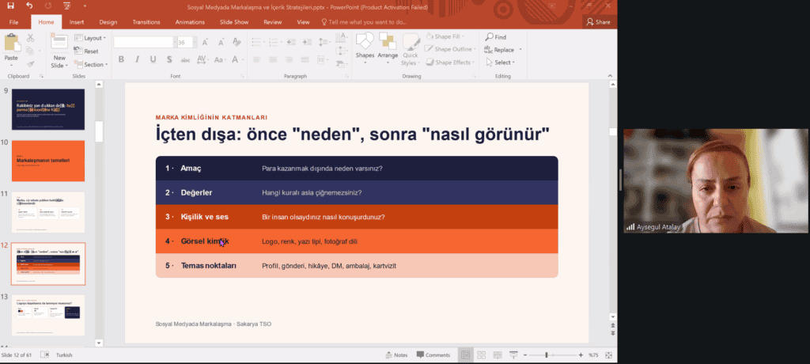Open the Shapes gallery

(365, 47)
